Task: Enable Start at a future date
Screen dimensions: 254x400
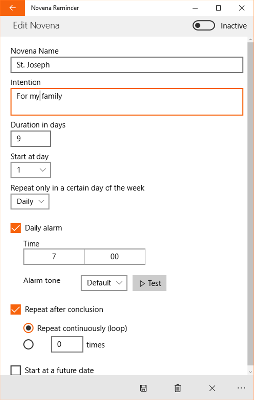Action: pos(16,370)
